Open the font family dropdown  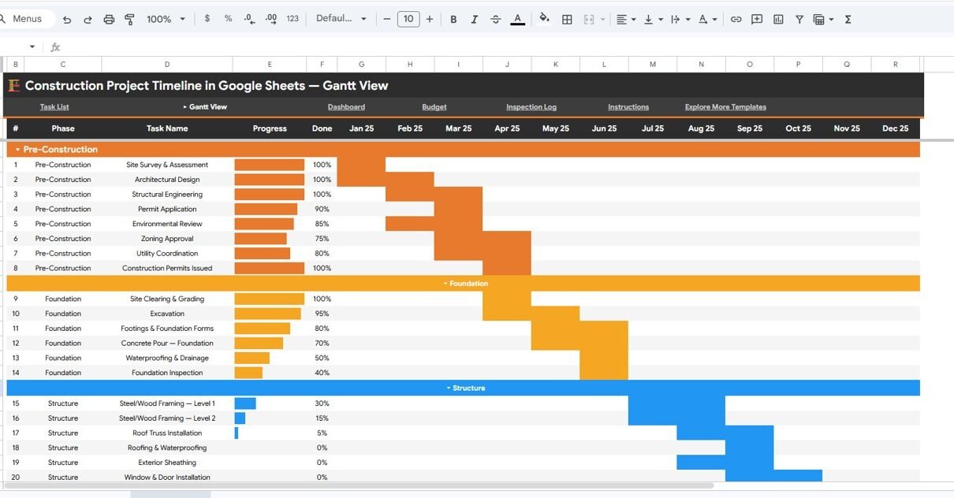[x=341, y=19]
